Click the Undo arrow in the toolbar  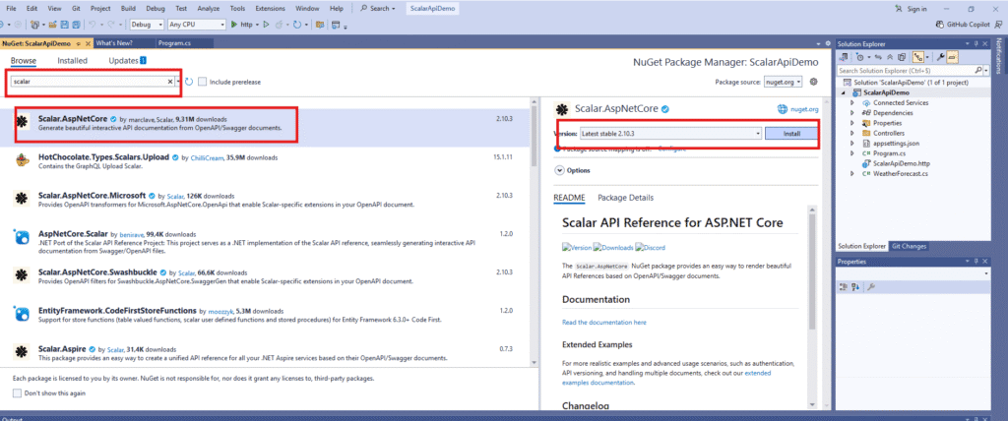(93, 25)
